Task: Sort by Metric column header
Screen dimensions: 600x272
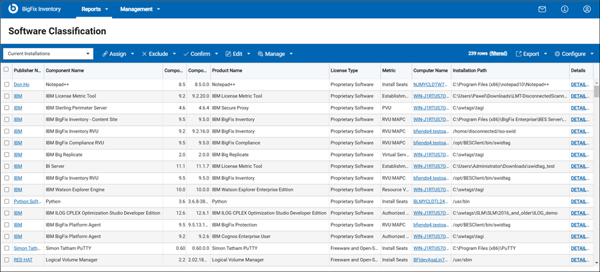Action: coord(389,71)
